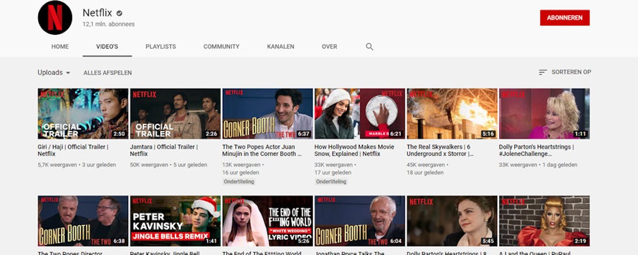Expand the Uploads dropdown
Screen dimensions: 638x255
pyautogui.click(x=54, y=72)
